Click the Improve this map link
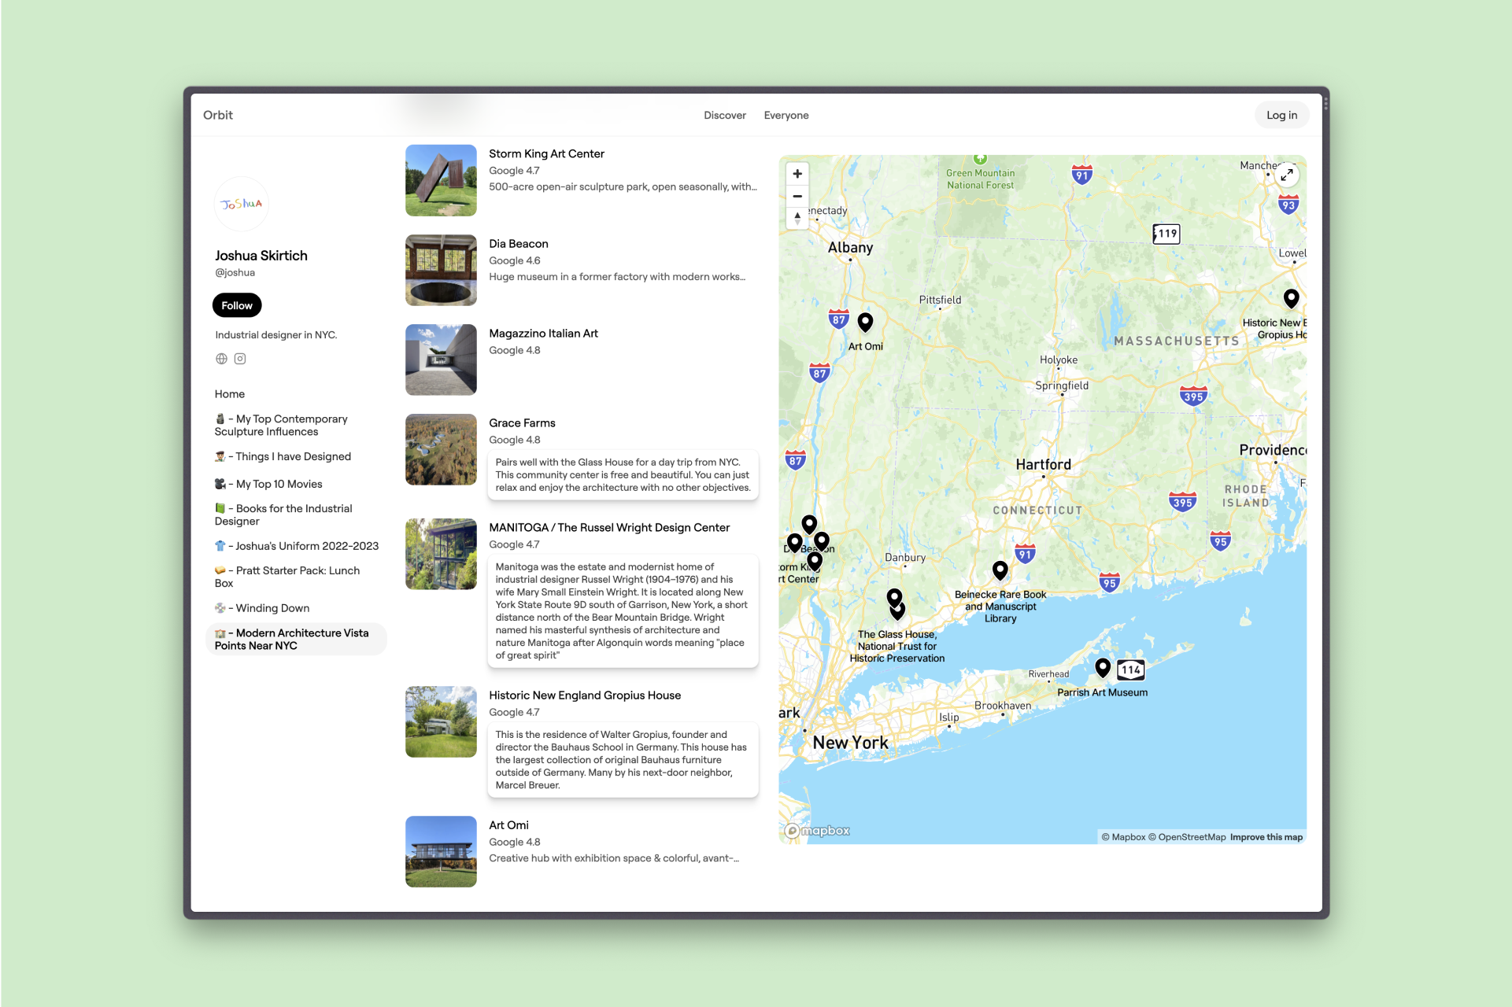Screen dimensions: 1512x1007 tap(1266, 837)
